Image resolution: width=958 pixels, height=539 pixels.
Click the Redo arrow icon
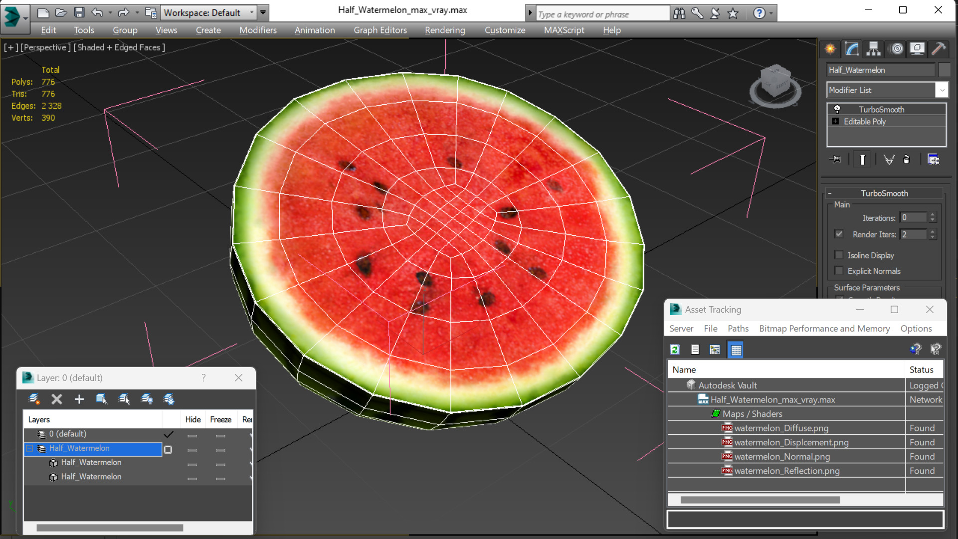tap(123, 12)
